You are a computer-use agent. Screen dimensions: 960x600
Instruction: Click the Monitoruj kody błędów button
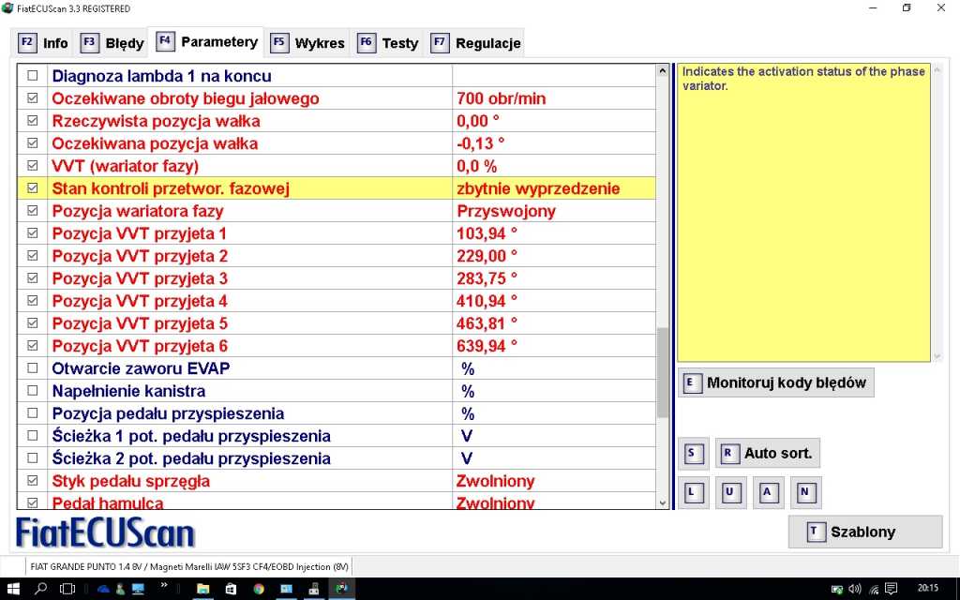click(x=775, y=382)
